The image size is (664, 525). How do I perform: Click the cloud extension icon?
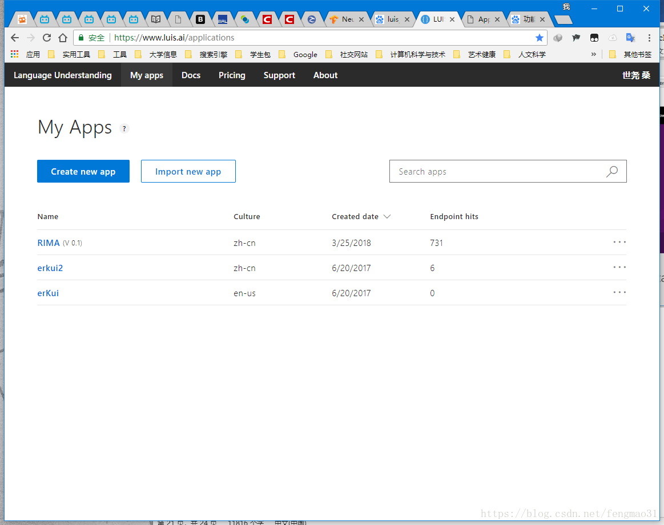click(613, 38)
